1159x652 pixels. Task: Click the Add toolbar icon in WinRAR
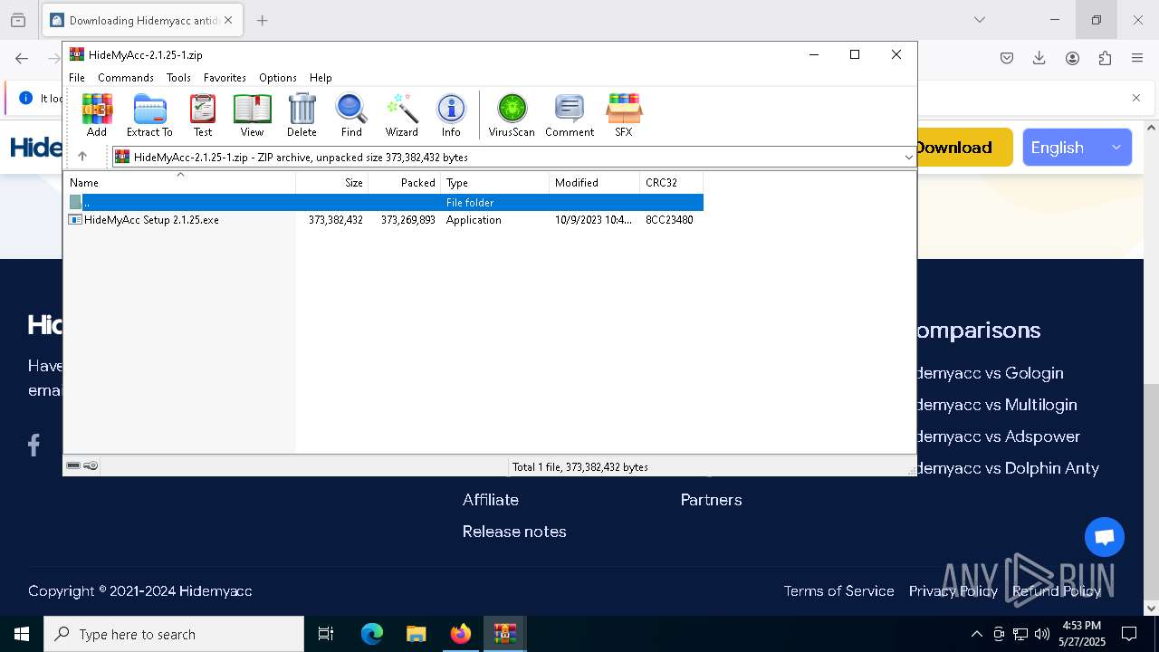point(97,115)
